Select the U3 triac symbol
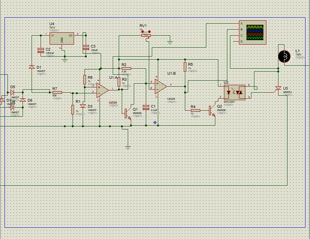Screen dimensions: 310x239 [278, 88]
